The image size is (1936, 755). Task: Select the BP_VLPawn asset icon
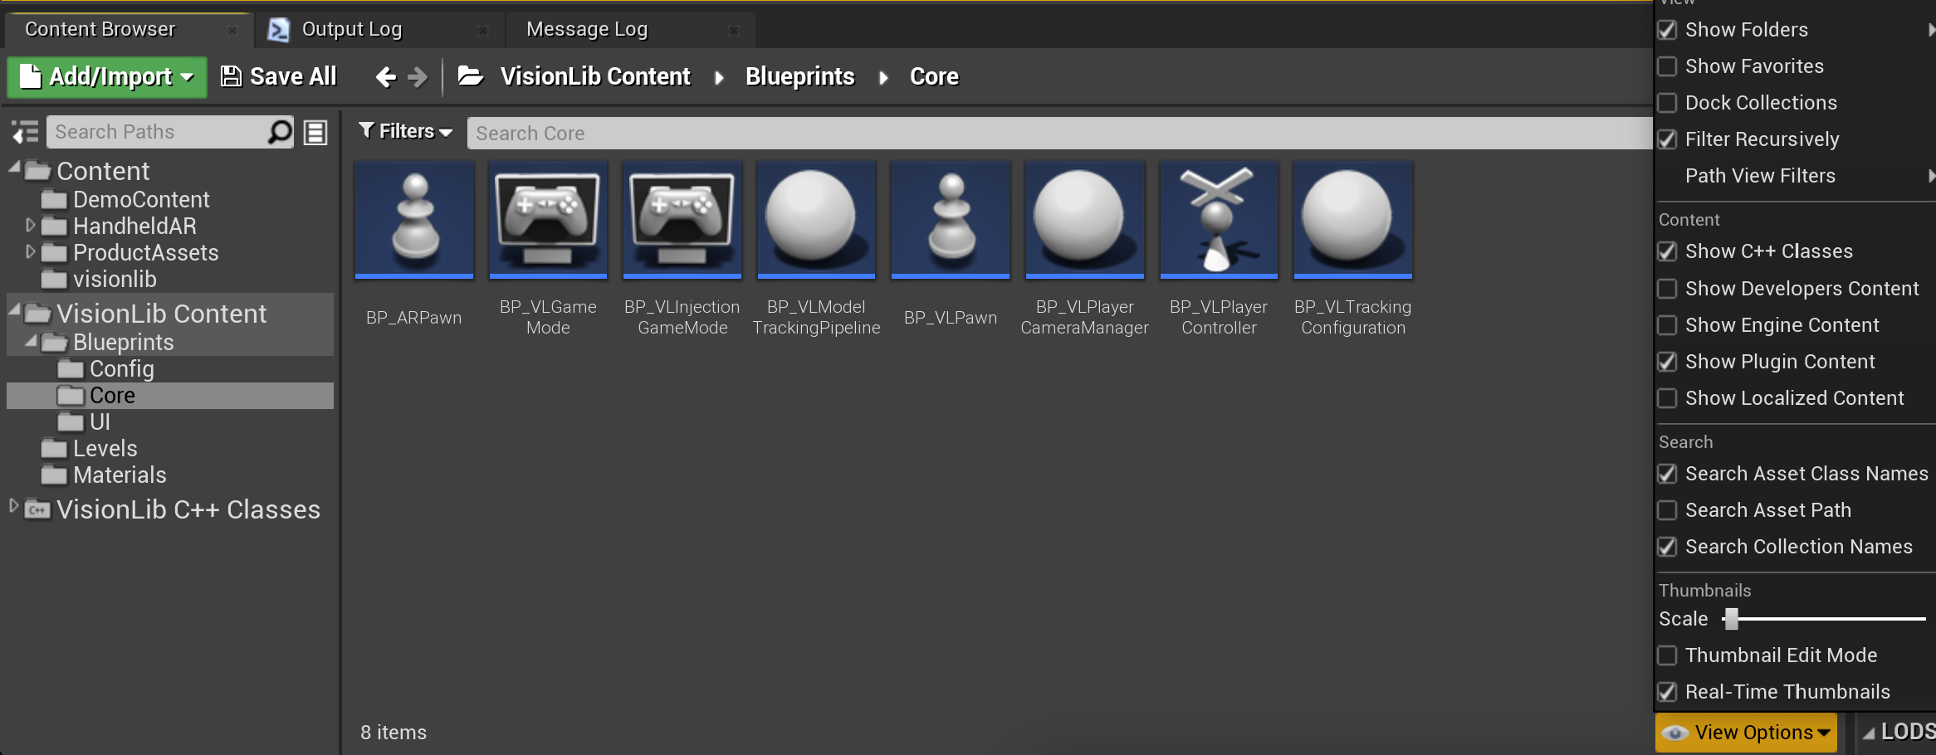point(951,219)
